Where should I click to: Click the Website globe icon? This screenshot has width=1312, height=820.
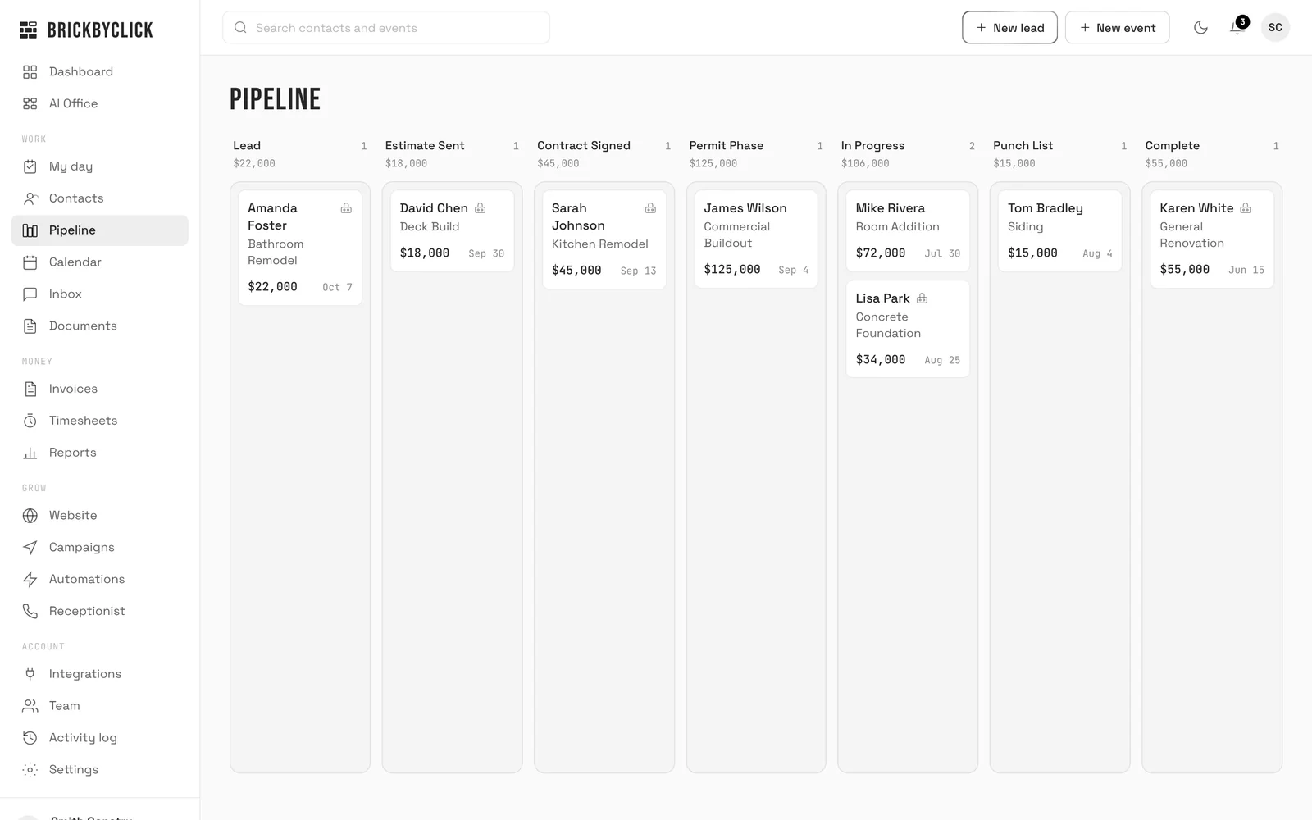(30, 516)
